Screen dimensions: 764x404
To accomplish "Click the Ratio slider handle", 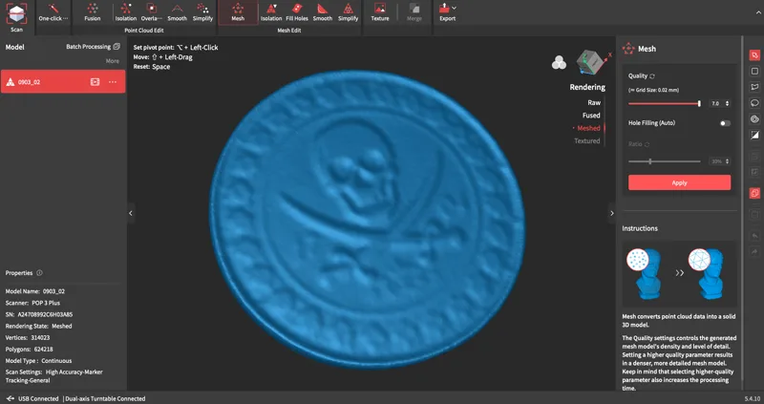I will tap(650, 161).
